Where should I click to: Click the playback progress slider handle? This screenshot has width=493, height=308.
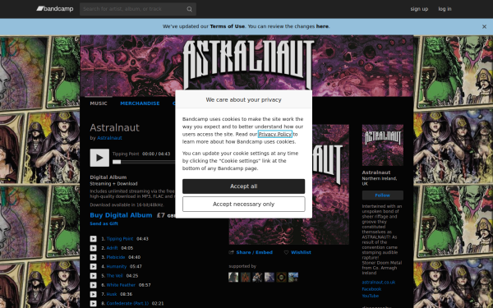pos(117,162)
